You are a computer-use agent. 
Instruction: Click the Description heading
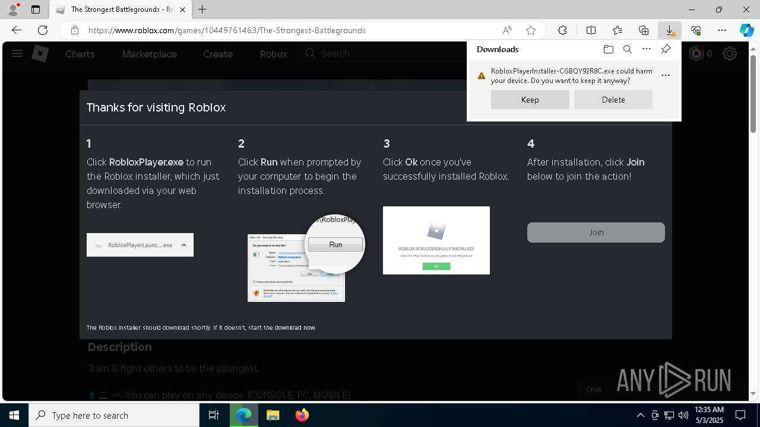(120, 347)
